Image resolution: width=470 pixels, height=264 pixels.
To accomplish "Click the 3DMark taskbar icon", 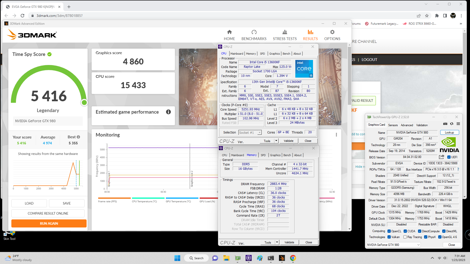I will pyautogui.click(x=282, y=258).
